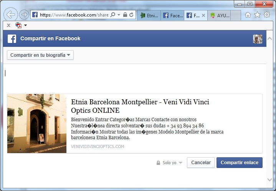The width and height of the screenshot is (276, 191).
Task: Click the Cancelar button
Action: pos(201,163)
